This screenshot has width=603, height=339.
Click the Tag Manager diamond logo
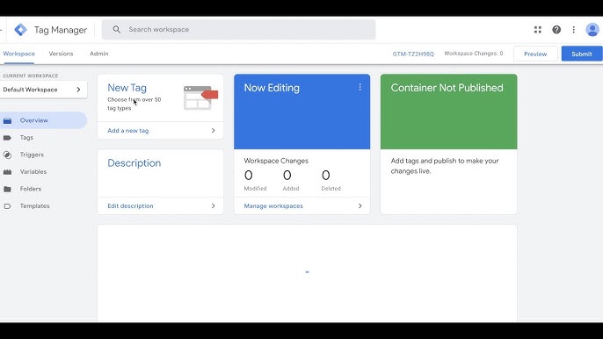pyautogui.click(x=21, y=30)
